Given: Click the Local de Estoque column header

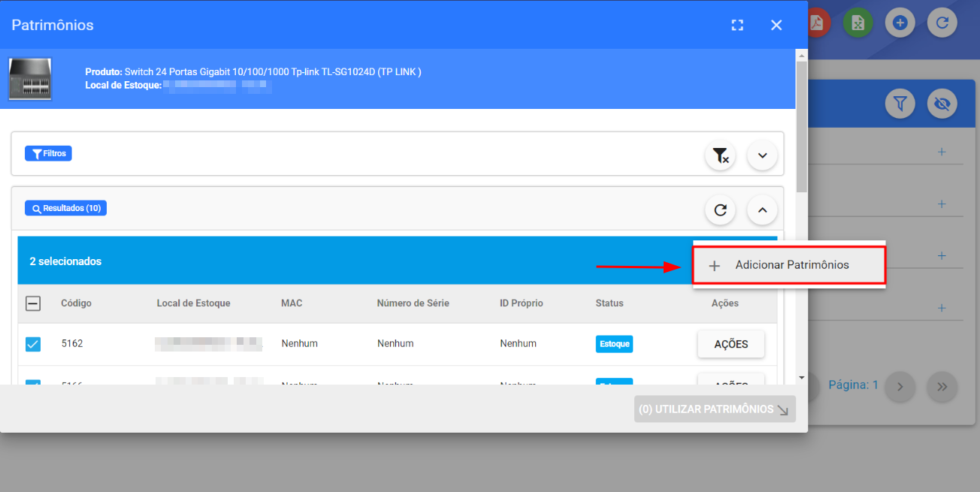Looking at the screenshot, I should coord(193,303).
